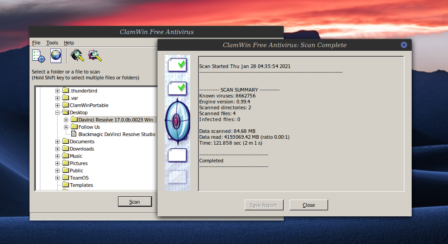Viewport: 448px width, 244px height.
Task: Select the .thunderbird folder
Action: point(84,91)
